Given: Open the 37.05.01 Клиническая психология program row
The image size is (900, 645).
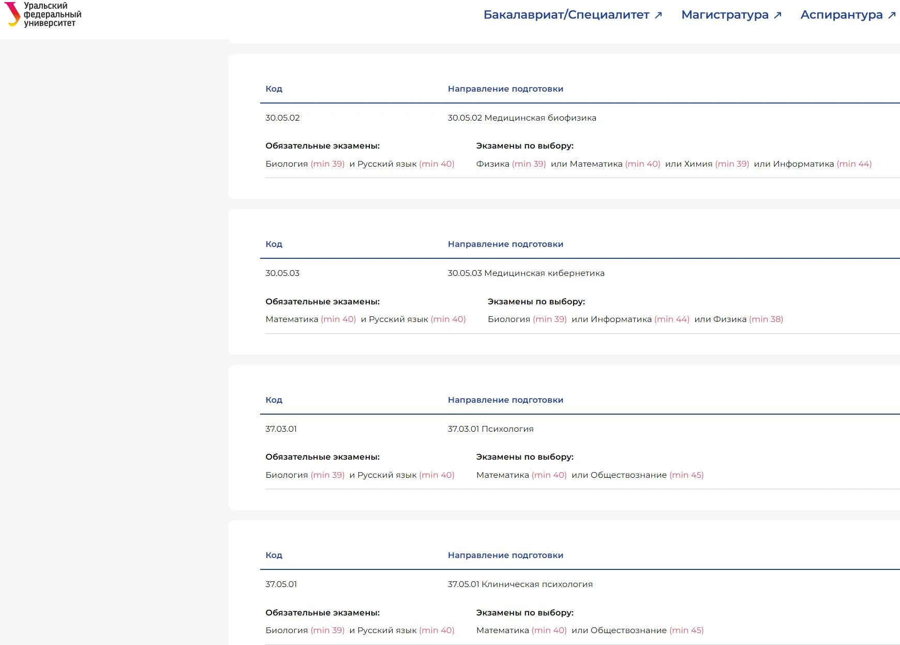Looking at the screenshot, I should tap(520, 584).
